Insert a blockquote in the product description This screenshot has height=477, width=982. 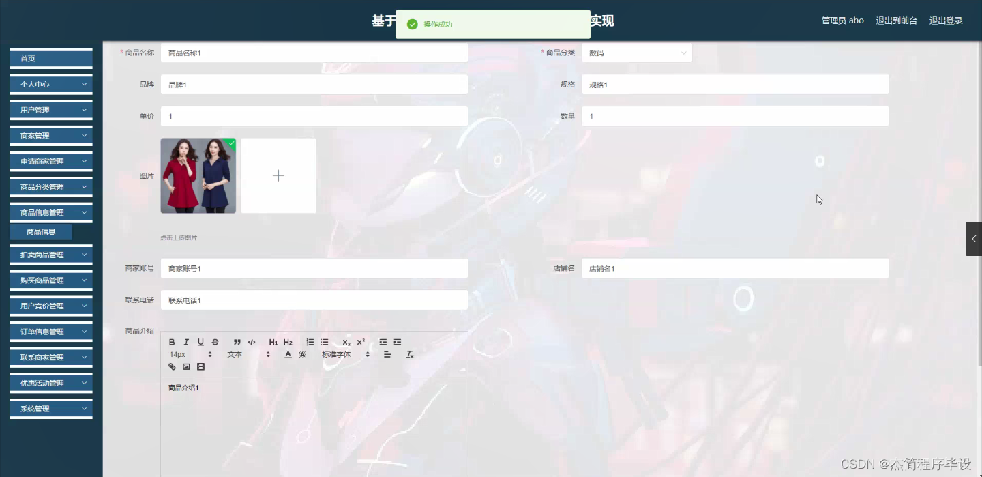(x=237, y=342)
